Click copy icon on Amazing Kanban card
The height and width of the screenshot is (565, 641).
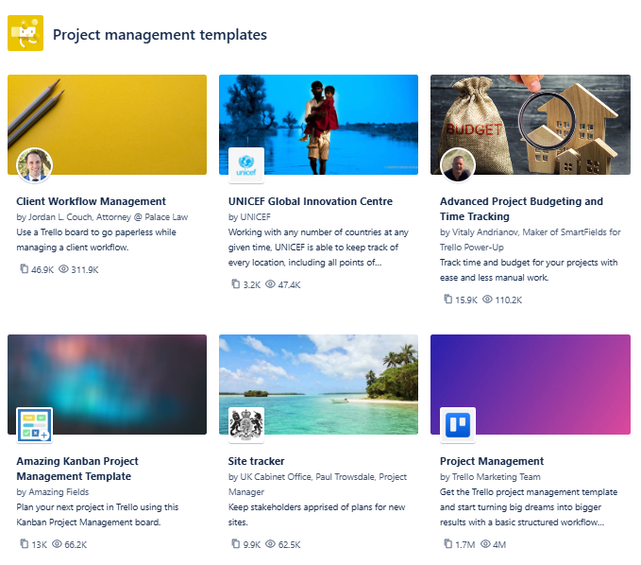tap(25, 543)
